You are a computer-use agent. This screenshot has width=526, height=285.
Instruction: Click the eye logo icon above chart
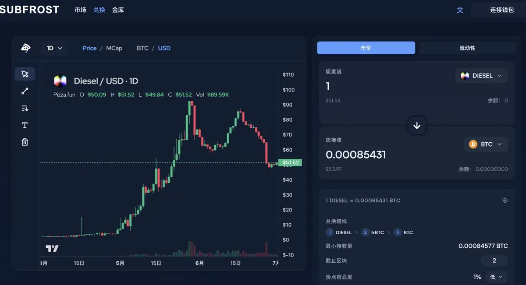point(25,48)
